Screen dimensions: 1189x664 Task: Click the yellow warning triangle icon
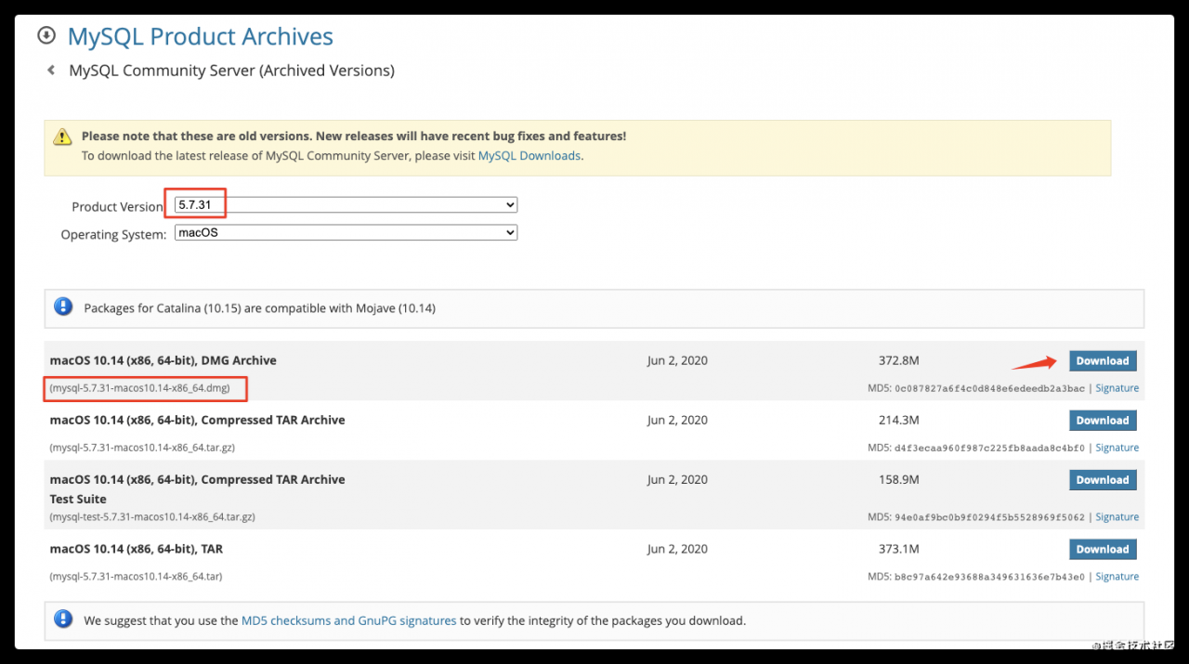[x=62, y=137]
